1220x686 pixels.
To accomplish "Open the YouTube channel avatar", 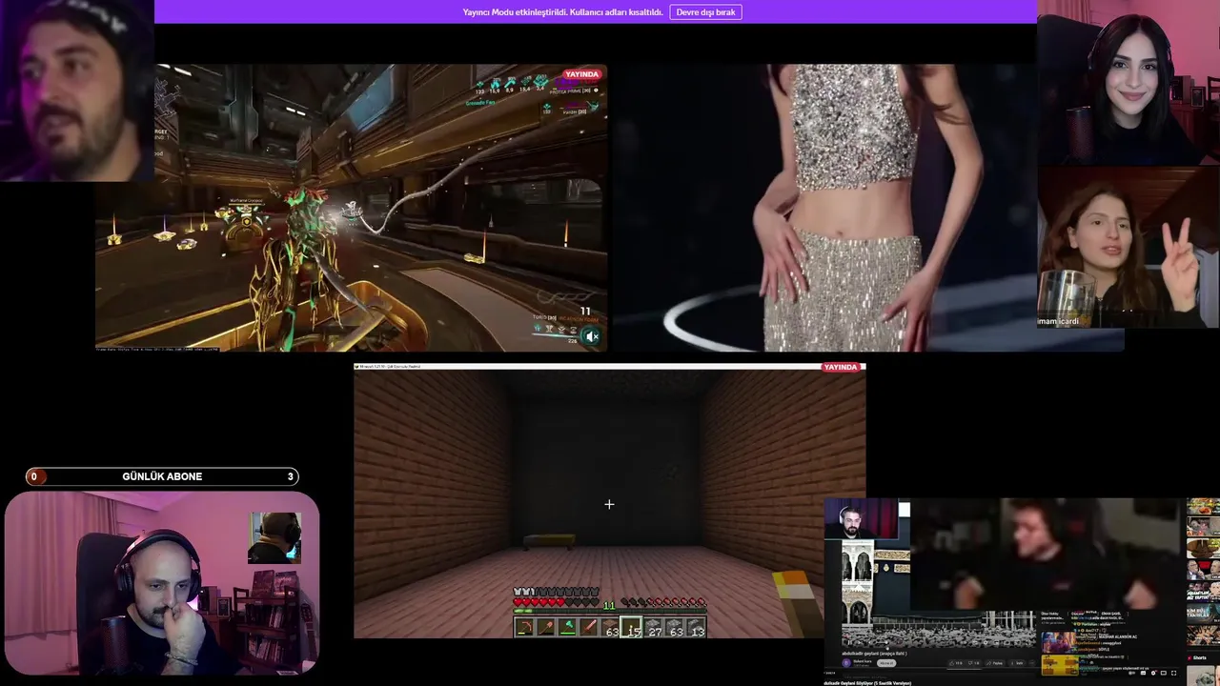I will click(846, 663).
